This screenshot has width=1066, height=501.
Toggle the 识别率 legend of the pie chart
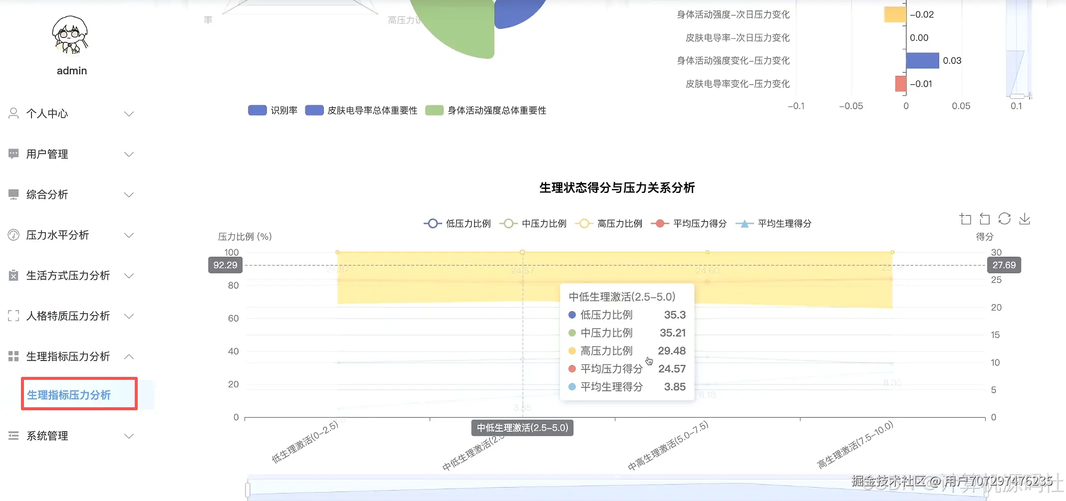273,110
